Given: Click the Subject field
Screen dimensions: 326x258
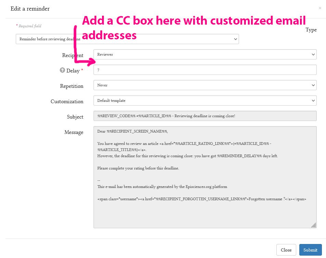Looking at the screenshot, I should pyautogui.click(x=205, y=116).
